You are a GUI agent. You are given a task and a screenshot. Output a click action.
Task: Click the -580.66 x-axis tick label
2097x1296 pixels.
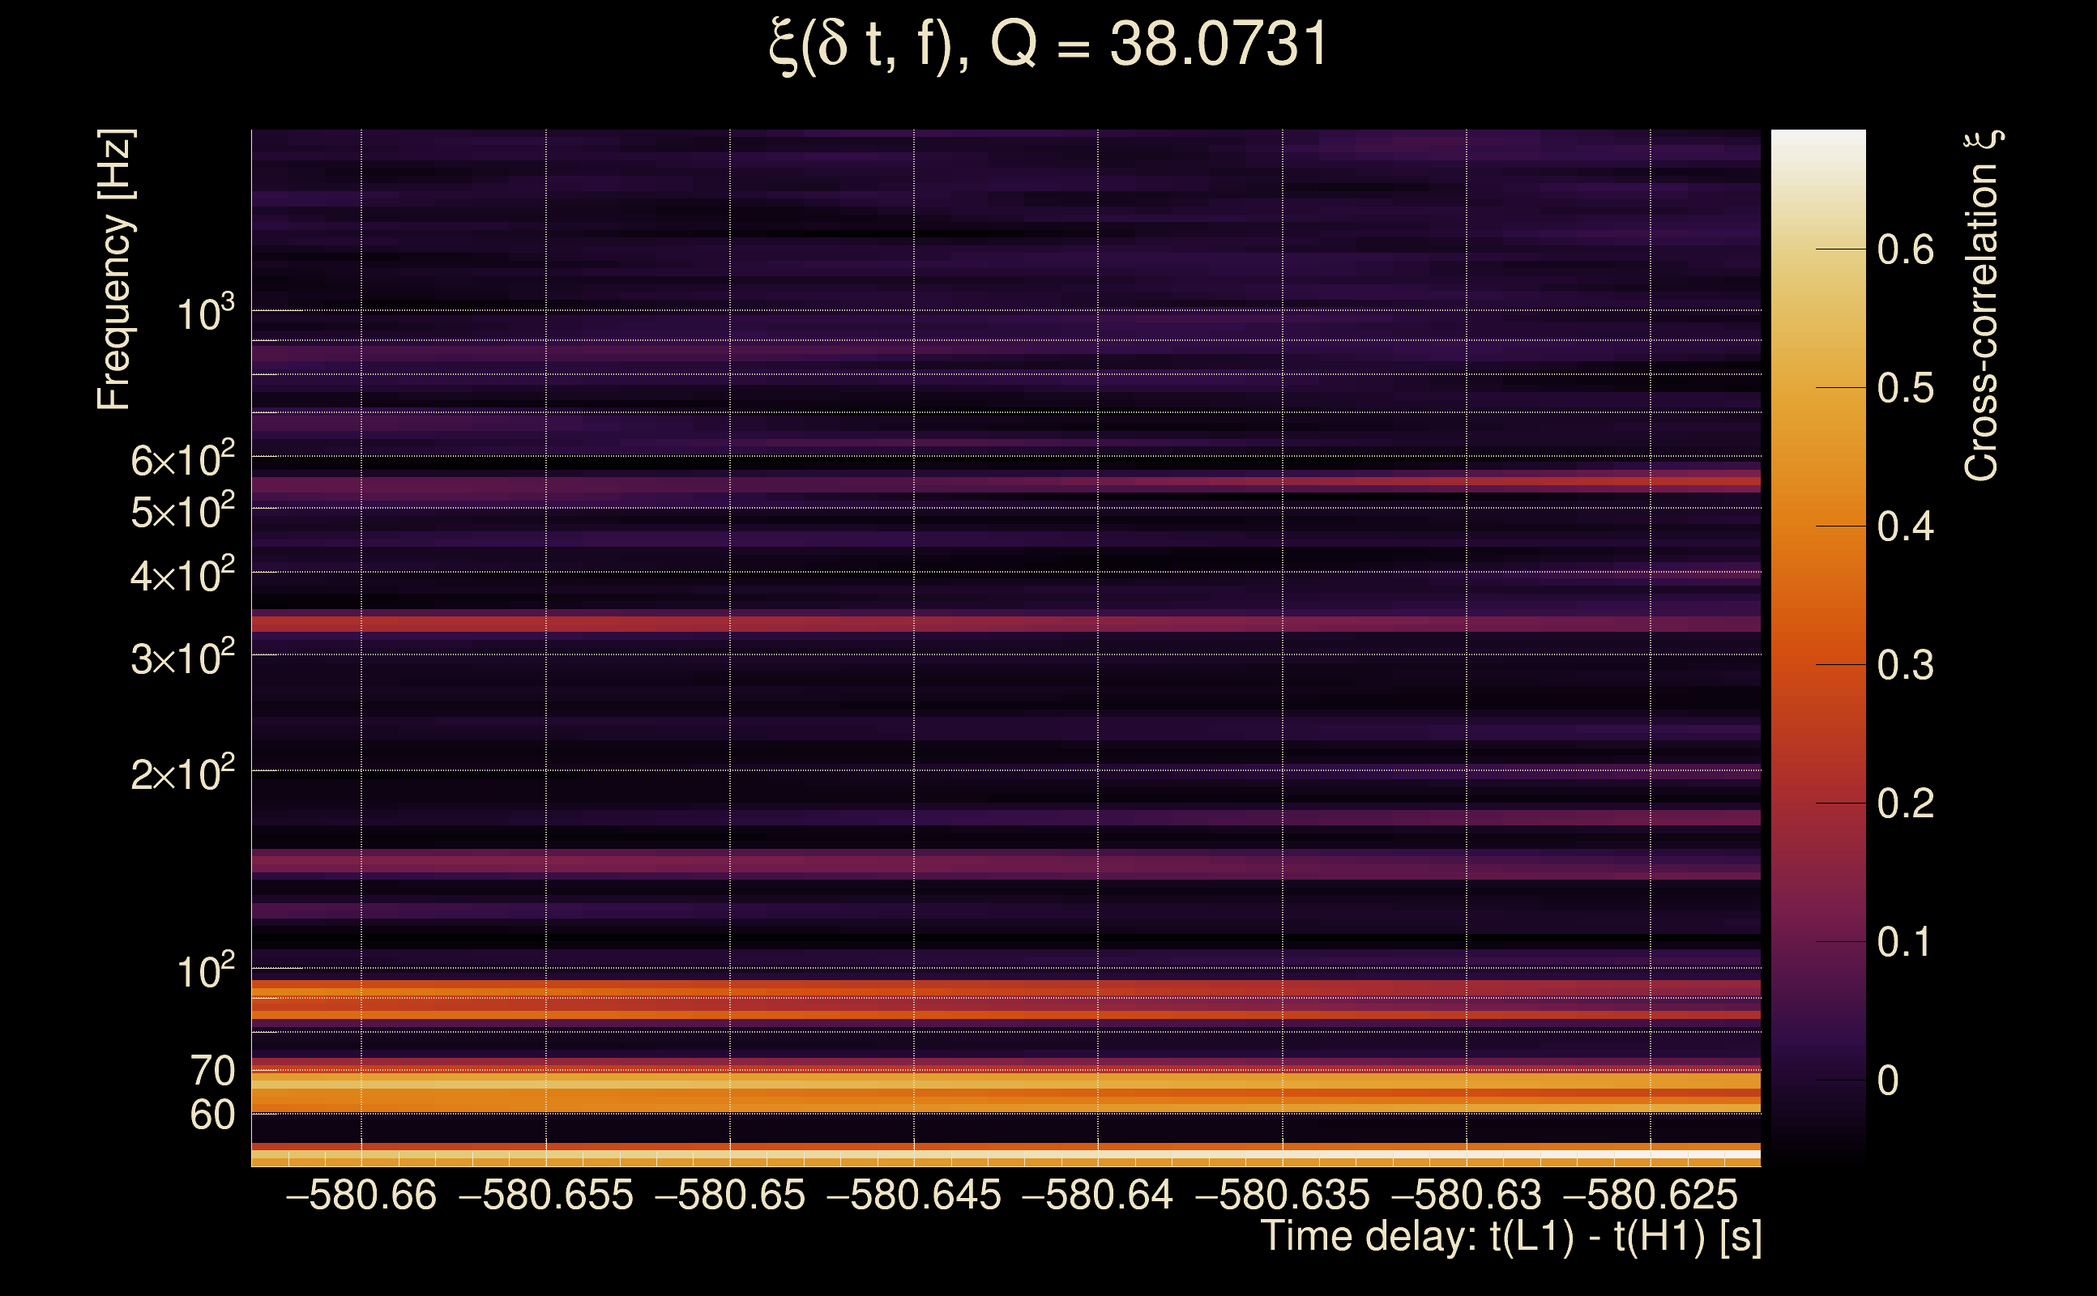tap(361, 1196)
